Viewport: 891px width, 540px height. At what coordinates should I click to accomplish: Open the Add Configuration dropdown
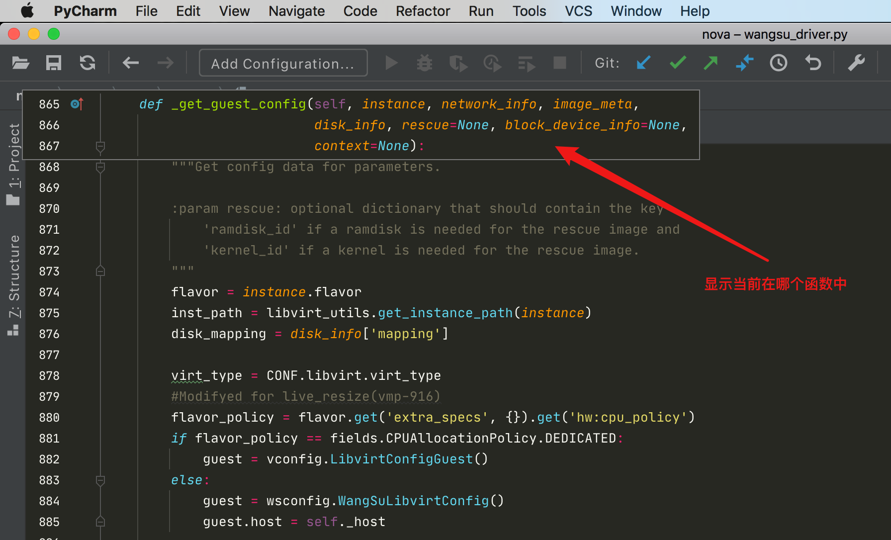tap(283, 63)
